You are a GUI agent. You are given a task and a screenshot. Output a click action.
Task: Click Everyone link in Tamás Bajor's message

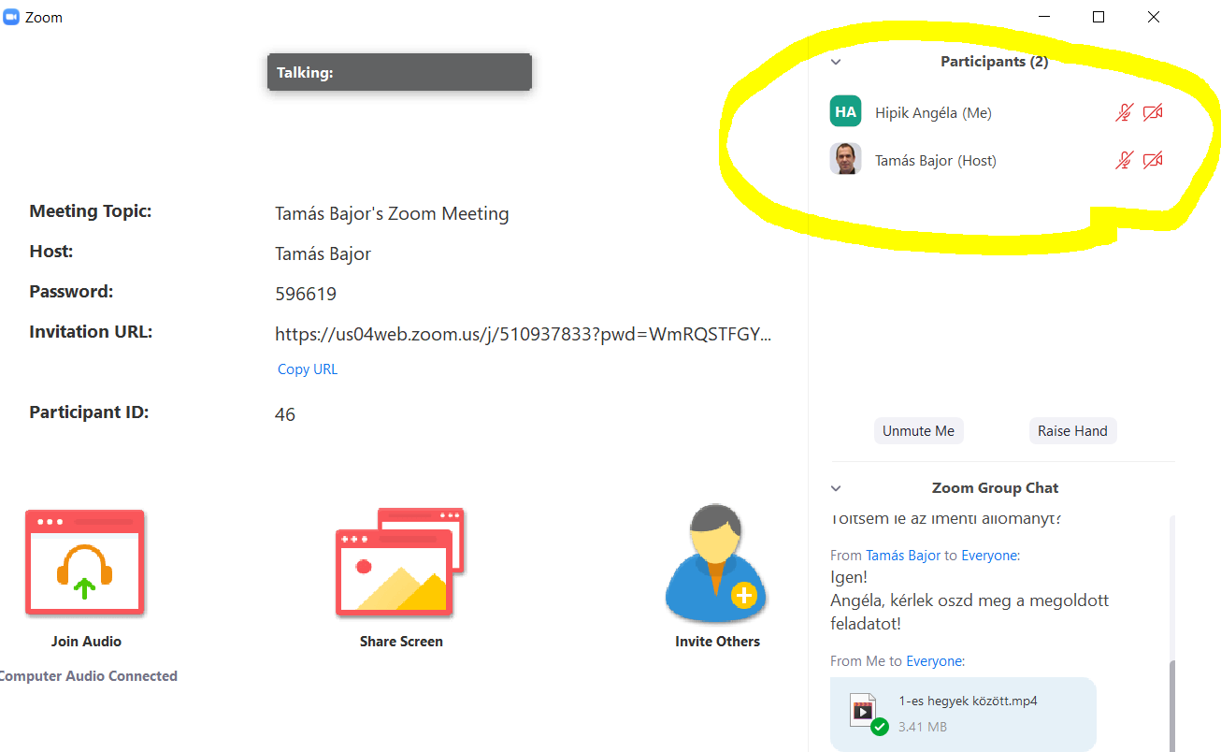click(990, 556)
